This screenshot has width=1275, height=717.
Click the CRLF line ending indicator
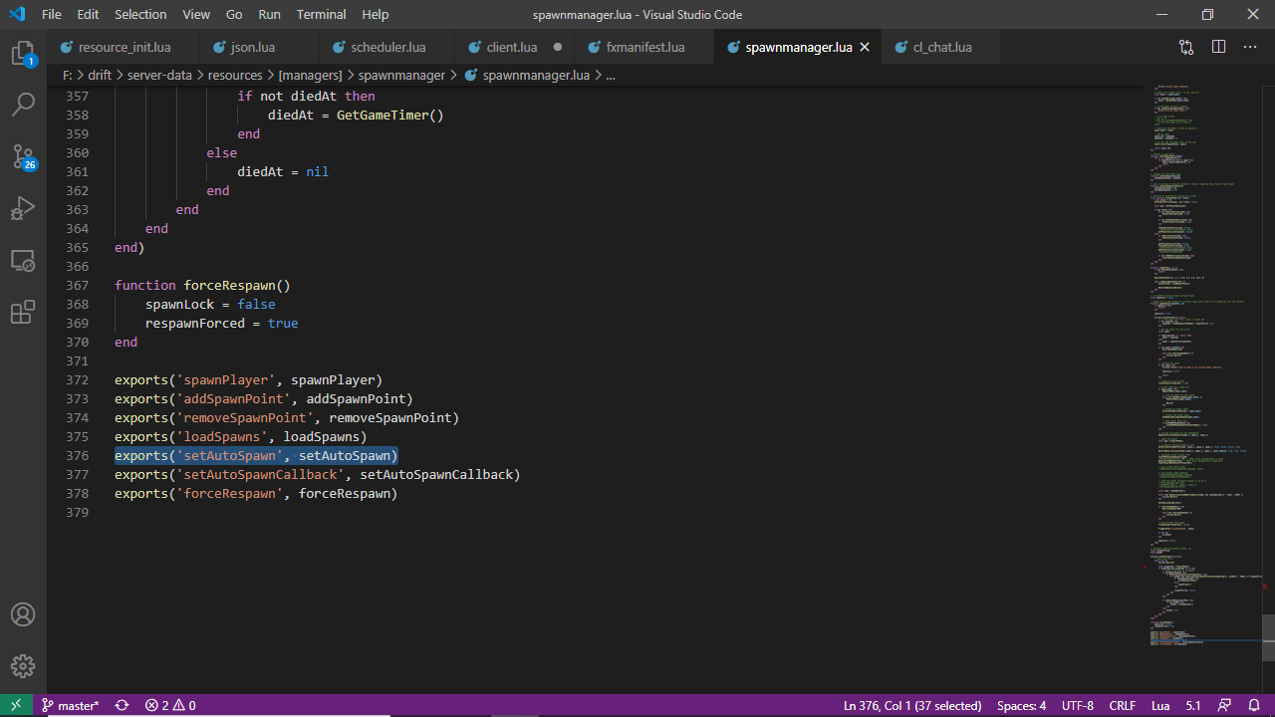[x=1122, y=705]
